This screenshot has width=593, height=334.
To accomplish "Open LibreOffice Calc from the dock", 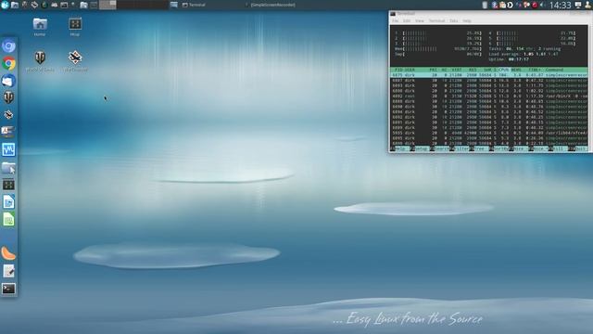I will pos(8,219).
